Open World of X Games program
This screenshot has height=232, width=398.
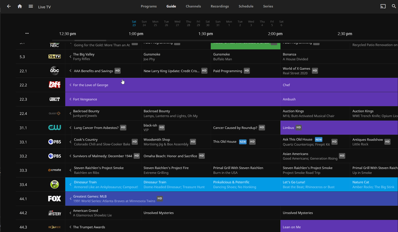(339, 71)
